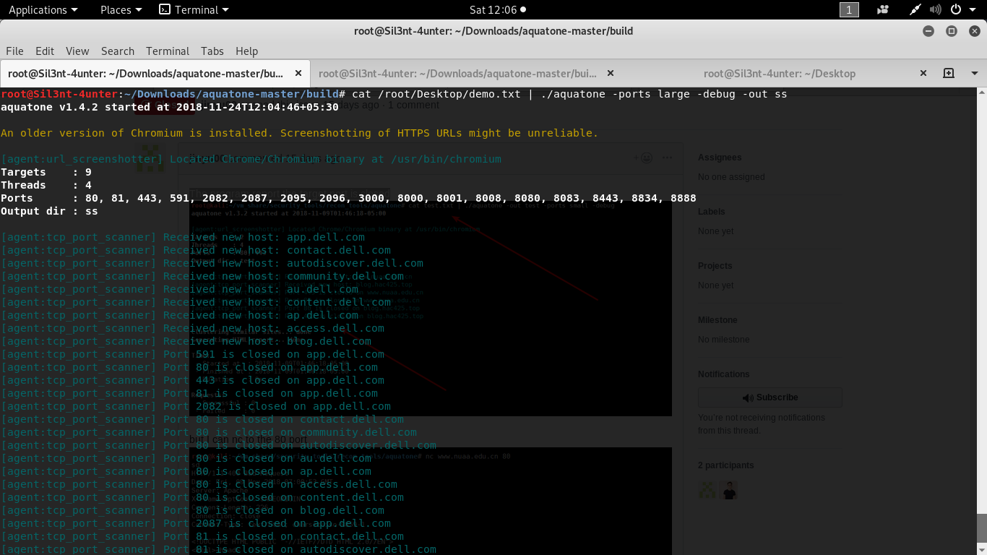The image size is (987, 555).
Task: Click the 'Targets : 9' line
Action: [46, 172]
